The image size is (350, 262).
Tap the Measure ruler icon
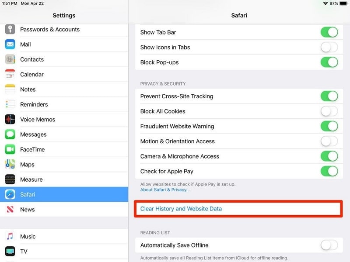click(10, 179)
